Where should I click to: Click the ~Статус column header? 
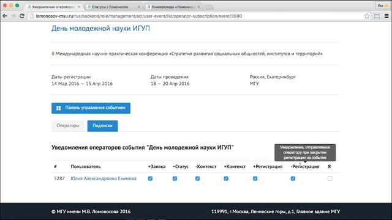point(181,167)
